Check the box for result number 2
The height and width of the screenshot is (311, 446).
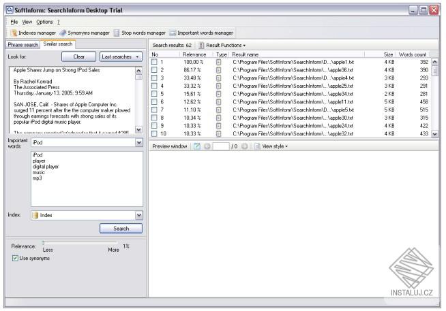[154, 70]
